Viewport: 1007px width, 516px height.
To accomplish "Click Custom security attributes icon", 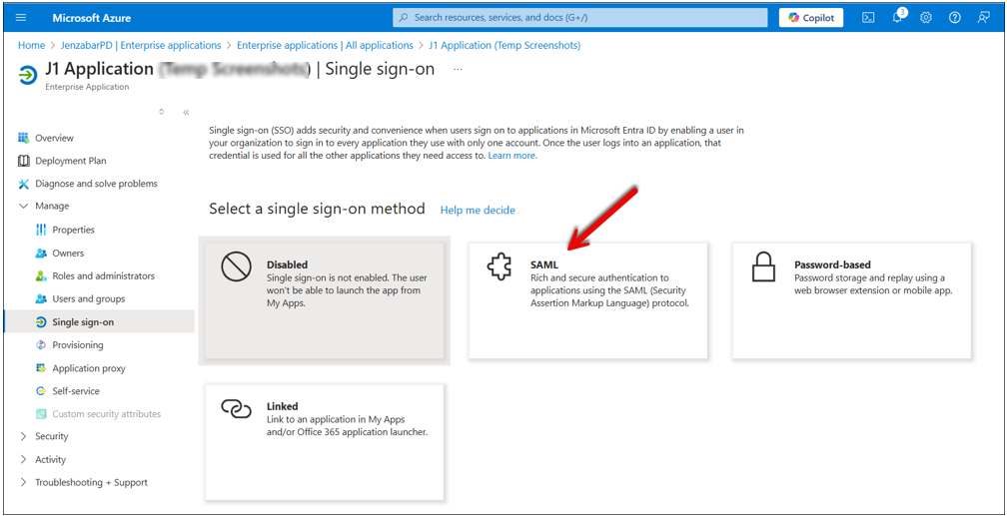I will (41, 414).
